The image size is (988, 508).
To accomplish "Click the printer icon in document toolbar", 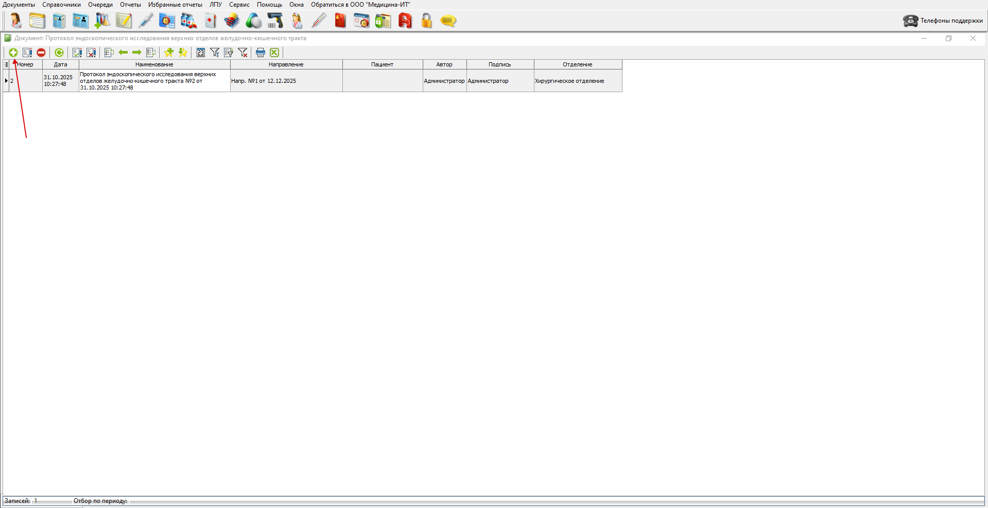I will 261,52.
